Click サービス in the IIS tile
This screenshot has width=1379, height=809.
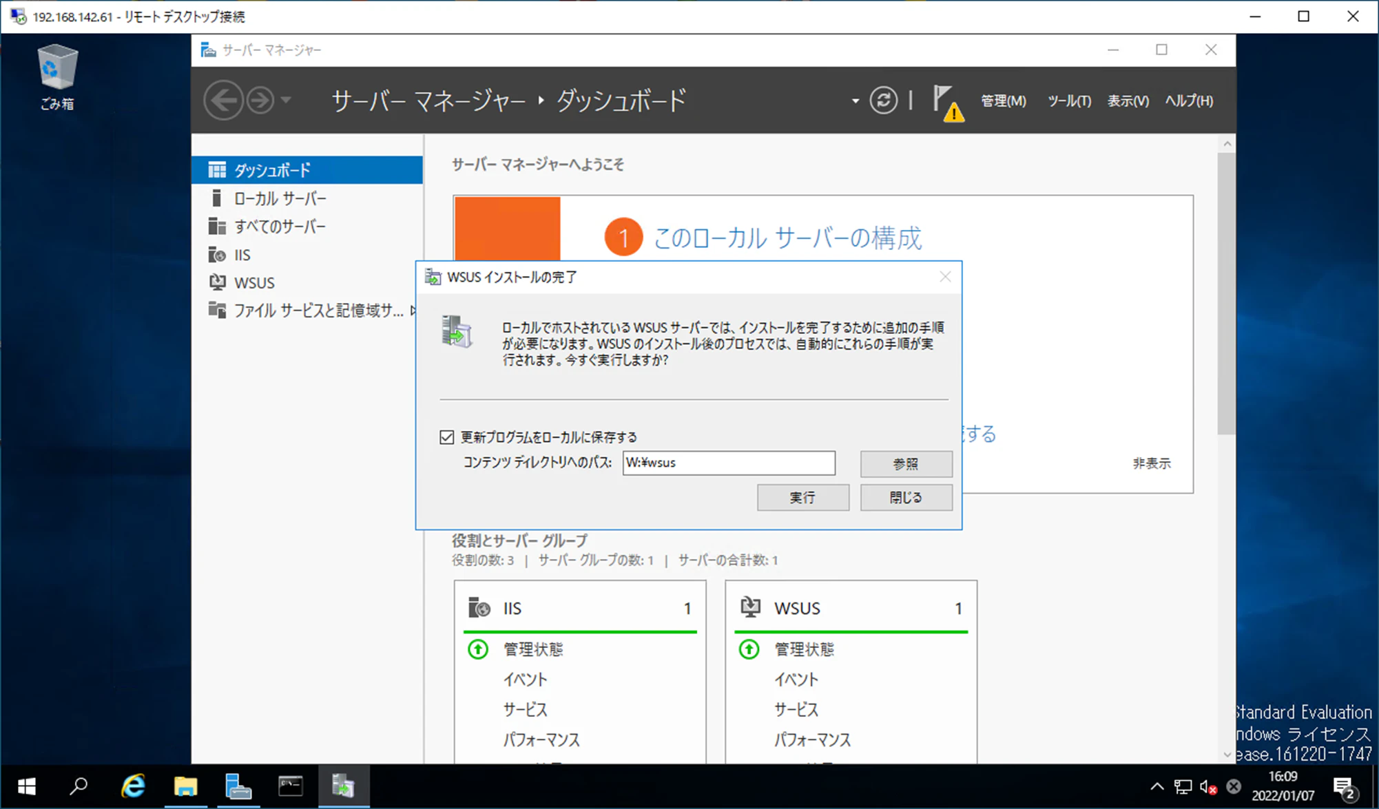point(526,710)
